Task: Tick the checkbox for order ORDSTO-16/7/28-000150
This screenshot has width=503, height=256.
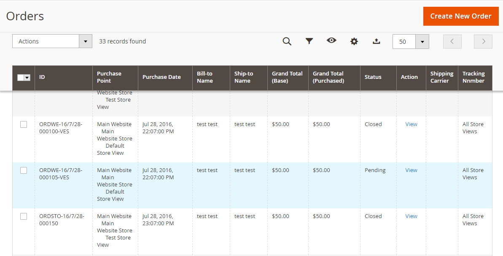Action: click(x=24, y=216)
